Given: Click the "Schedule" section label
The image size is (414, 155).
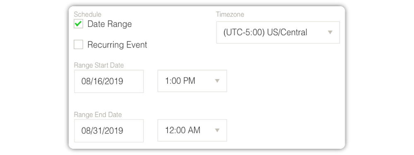Looking at the screenshot, I should pyautogui.click(x=87, y=14).
